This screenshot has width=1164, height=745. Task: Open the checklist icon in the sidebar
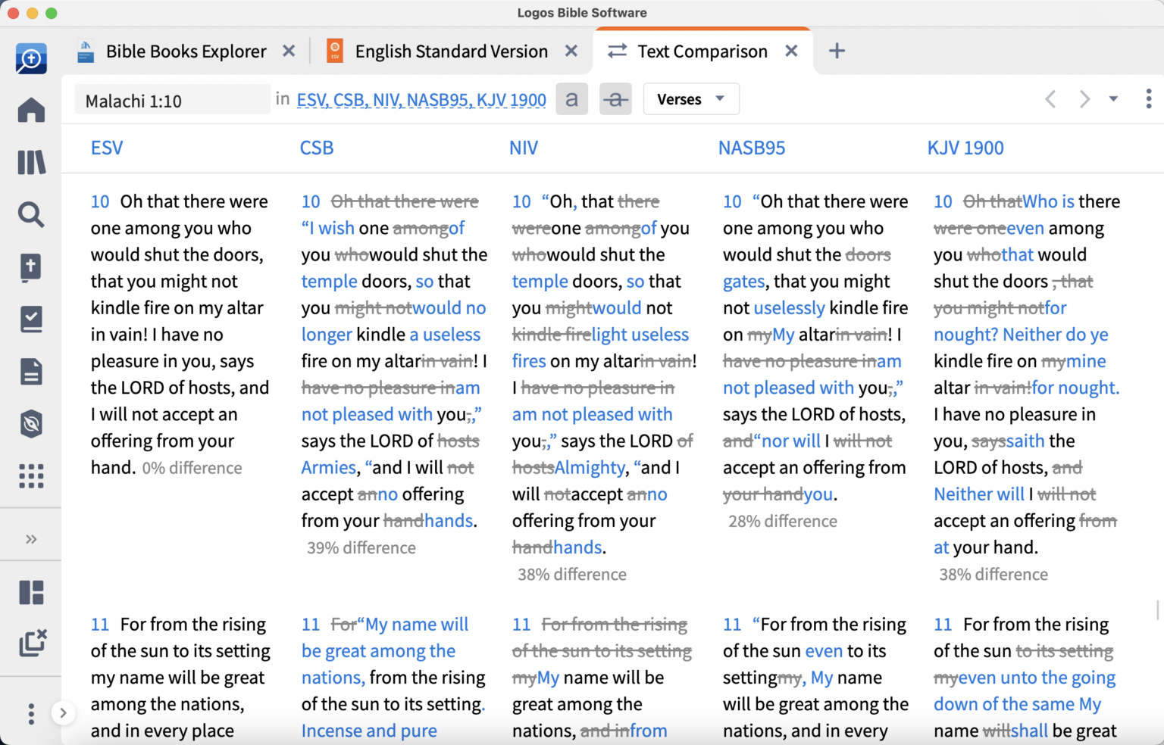31,320
